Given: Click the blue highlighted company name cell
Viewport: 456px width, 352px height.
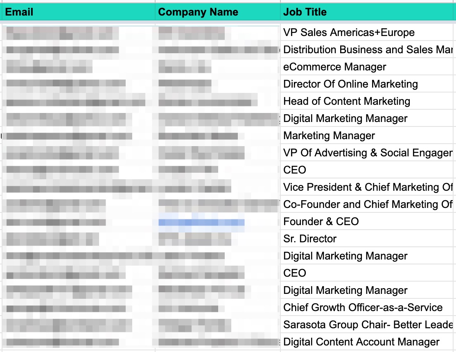Looking at the screenshot, I should [x=201, y=222].
